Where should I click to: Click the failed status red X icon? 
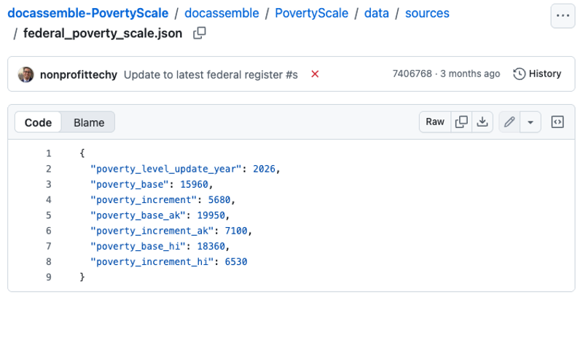(x=315, y=74)
